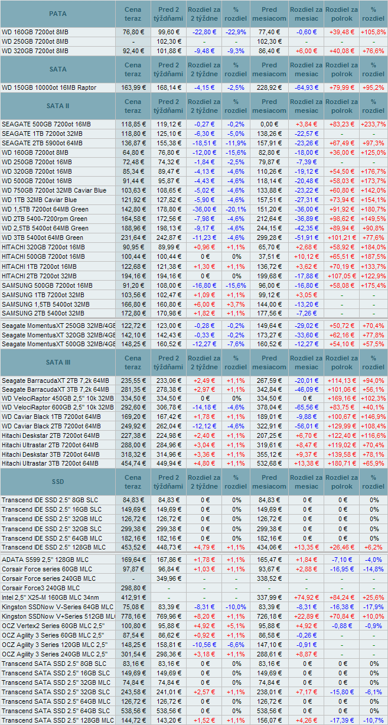Select the "231,64 €" WD 3TB Green price
Screen dimensions: 388x725
pos(133,238)
